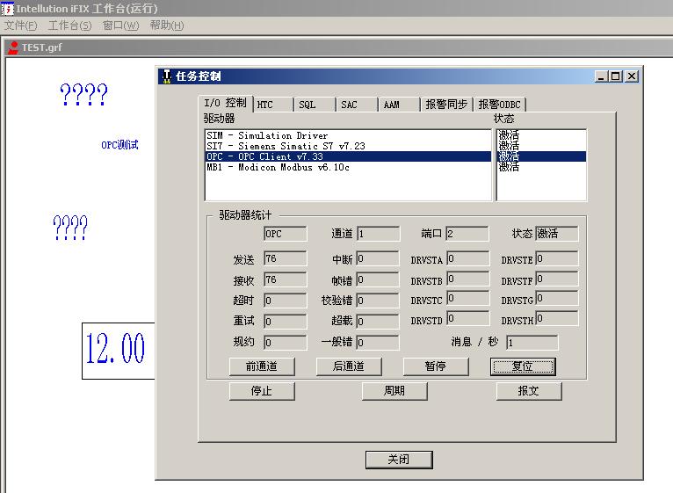Switch to the SAC tab

[358, 105]
